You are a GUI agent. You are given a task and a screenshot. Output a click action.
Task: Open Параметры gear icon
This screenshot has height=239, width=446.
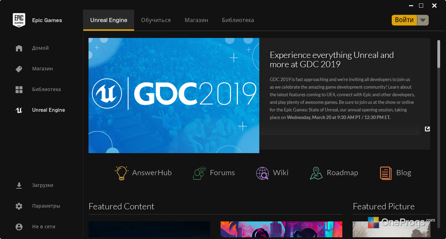pos(19,206)
